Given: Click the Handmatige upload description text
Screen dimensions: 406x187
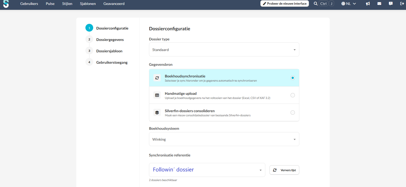Looking at the screenshot, I should click(218, 98).
